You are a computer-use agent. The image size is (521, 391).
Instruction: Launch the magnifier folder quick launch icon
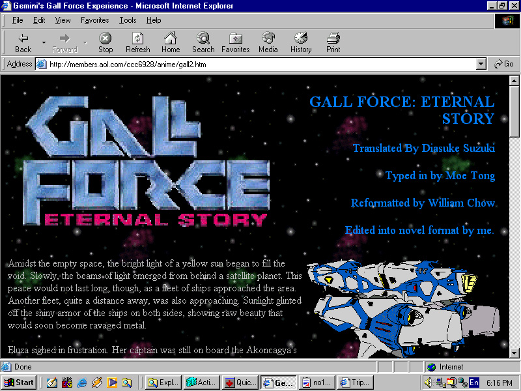pos(126,383)
